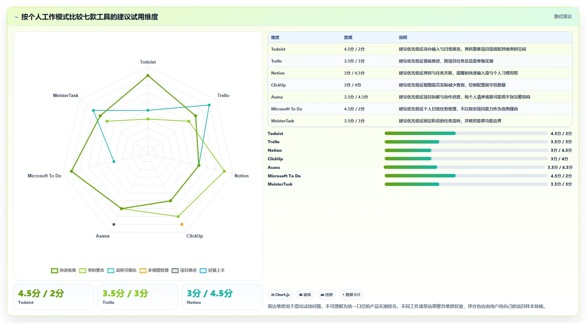This screenshot has width=586, height=323.
Task: Click the Microsoft To Do radar axis label
Action: point(44,176)
